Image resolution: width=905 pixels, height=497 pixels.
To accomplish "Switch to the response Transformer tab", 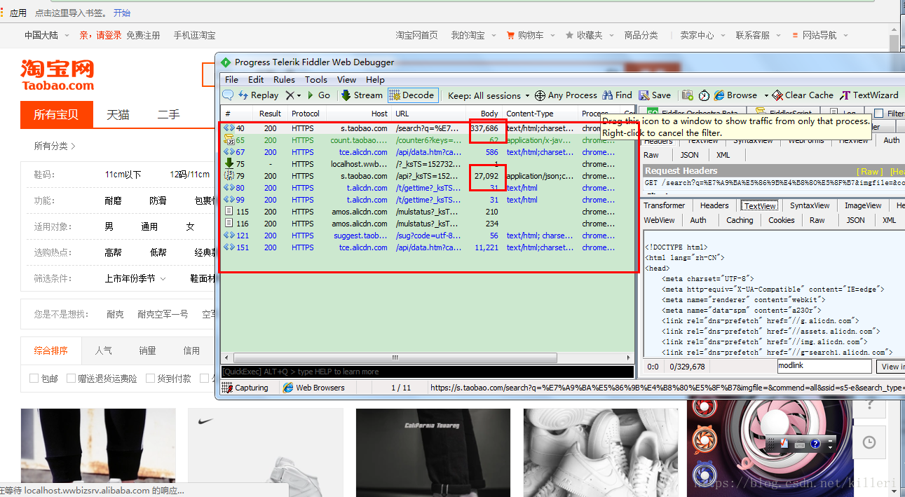I will click(x=664, y=205).
